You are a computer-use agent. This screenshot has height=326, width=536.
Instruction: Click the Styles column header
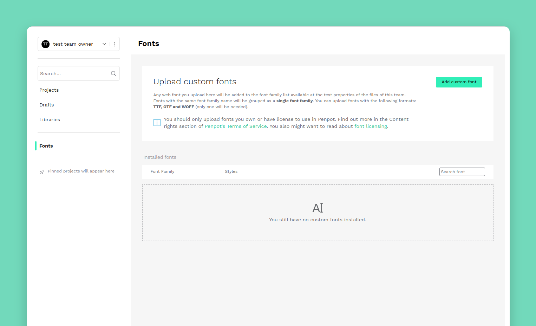tap(231, 171)
